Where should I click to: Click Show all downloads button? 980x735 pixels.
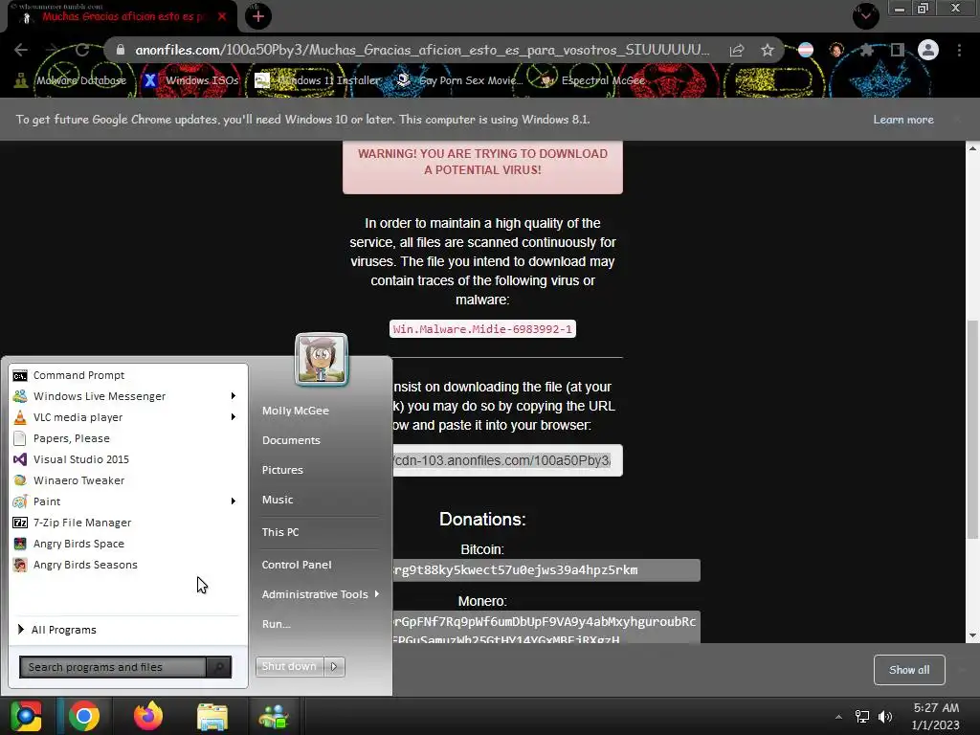coord(909,670)
